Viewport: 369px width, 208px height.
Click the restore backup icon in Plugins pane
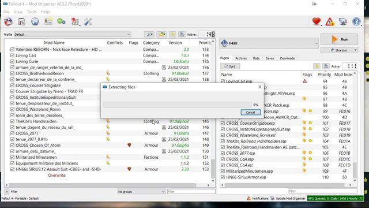coord(317,66)
